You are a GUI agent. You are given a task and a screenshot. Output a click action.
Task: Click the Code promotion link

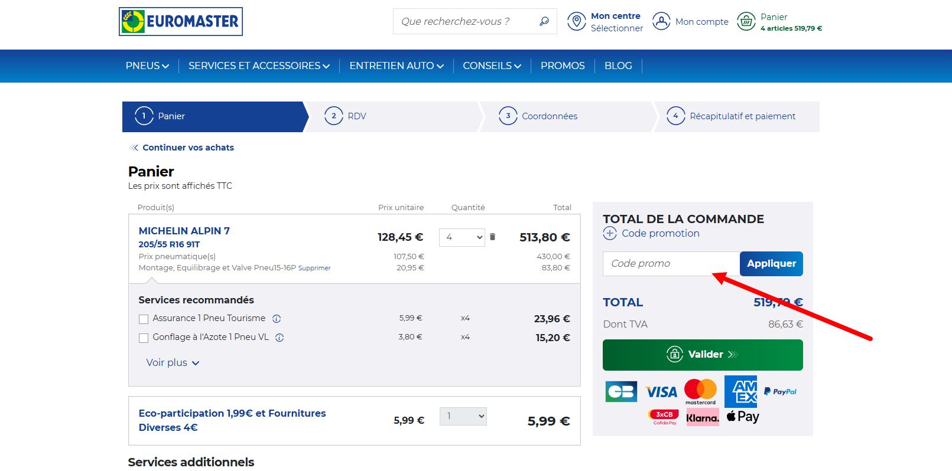click(x=661, y=233)
